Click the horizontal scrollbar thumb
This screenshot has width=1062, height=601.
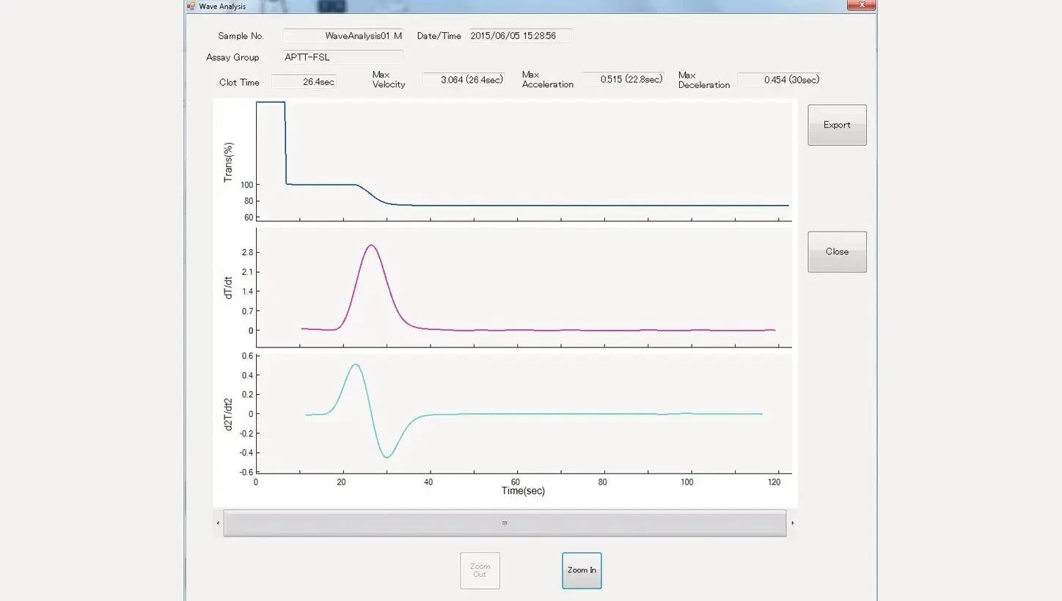(505, 523)
